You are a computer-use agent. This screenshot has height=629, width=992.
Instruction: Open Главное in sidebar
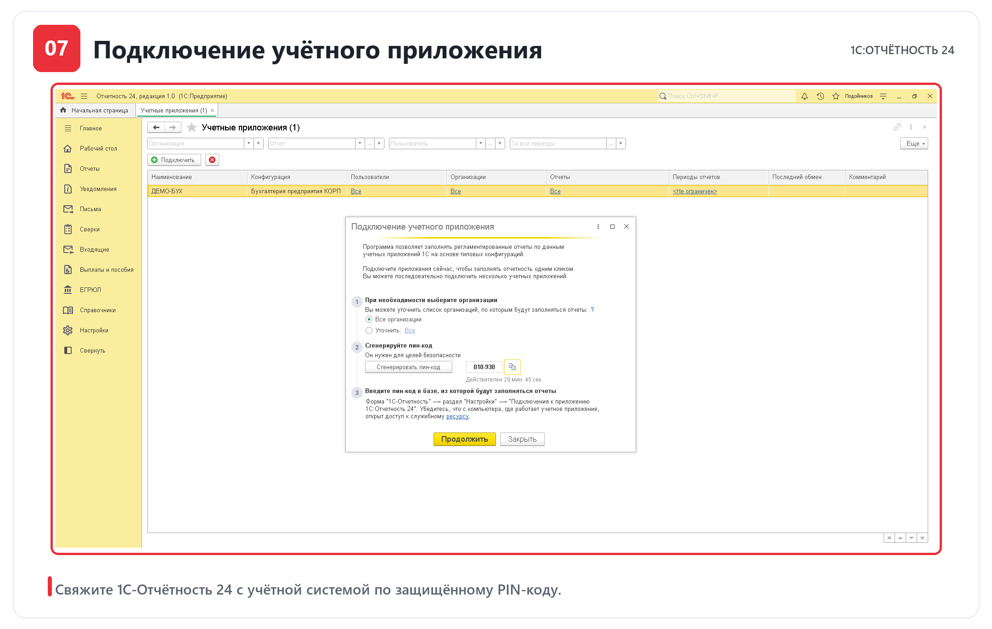(98, 128)
